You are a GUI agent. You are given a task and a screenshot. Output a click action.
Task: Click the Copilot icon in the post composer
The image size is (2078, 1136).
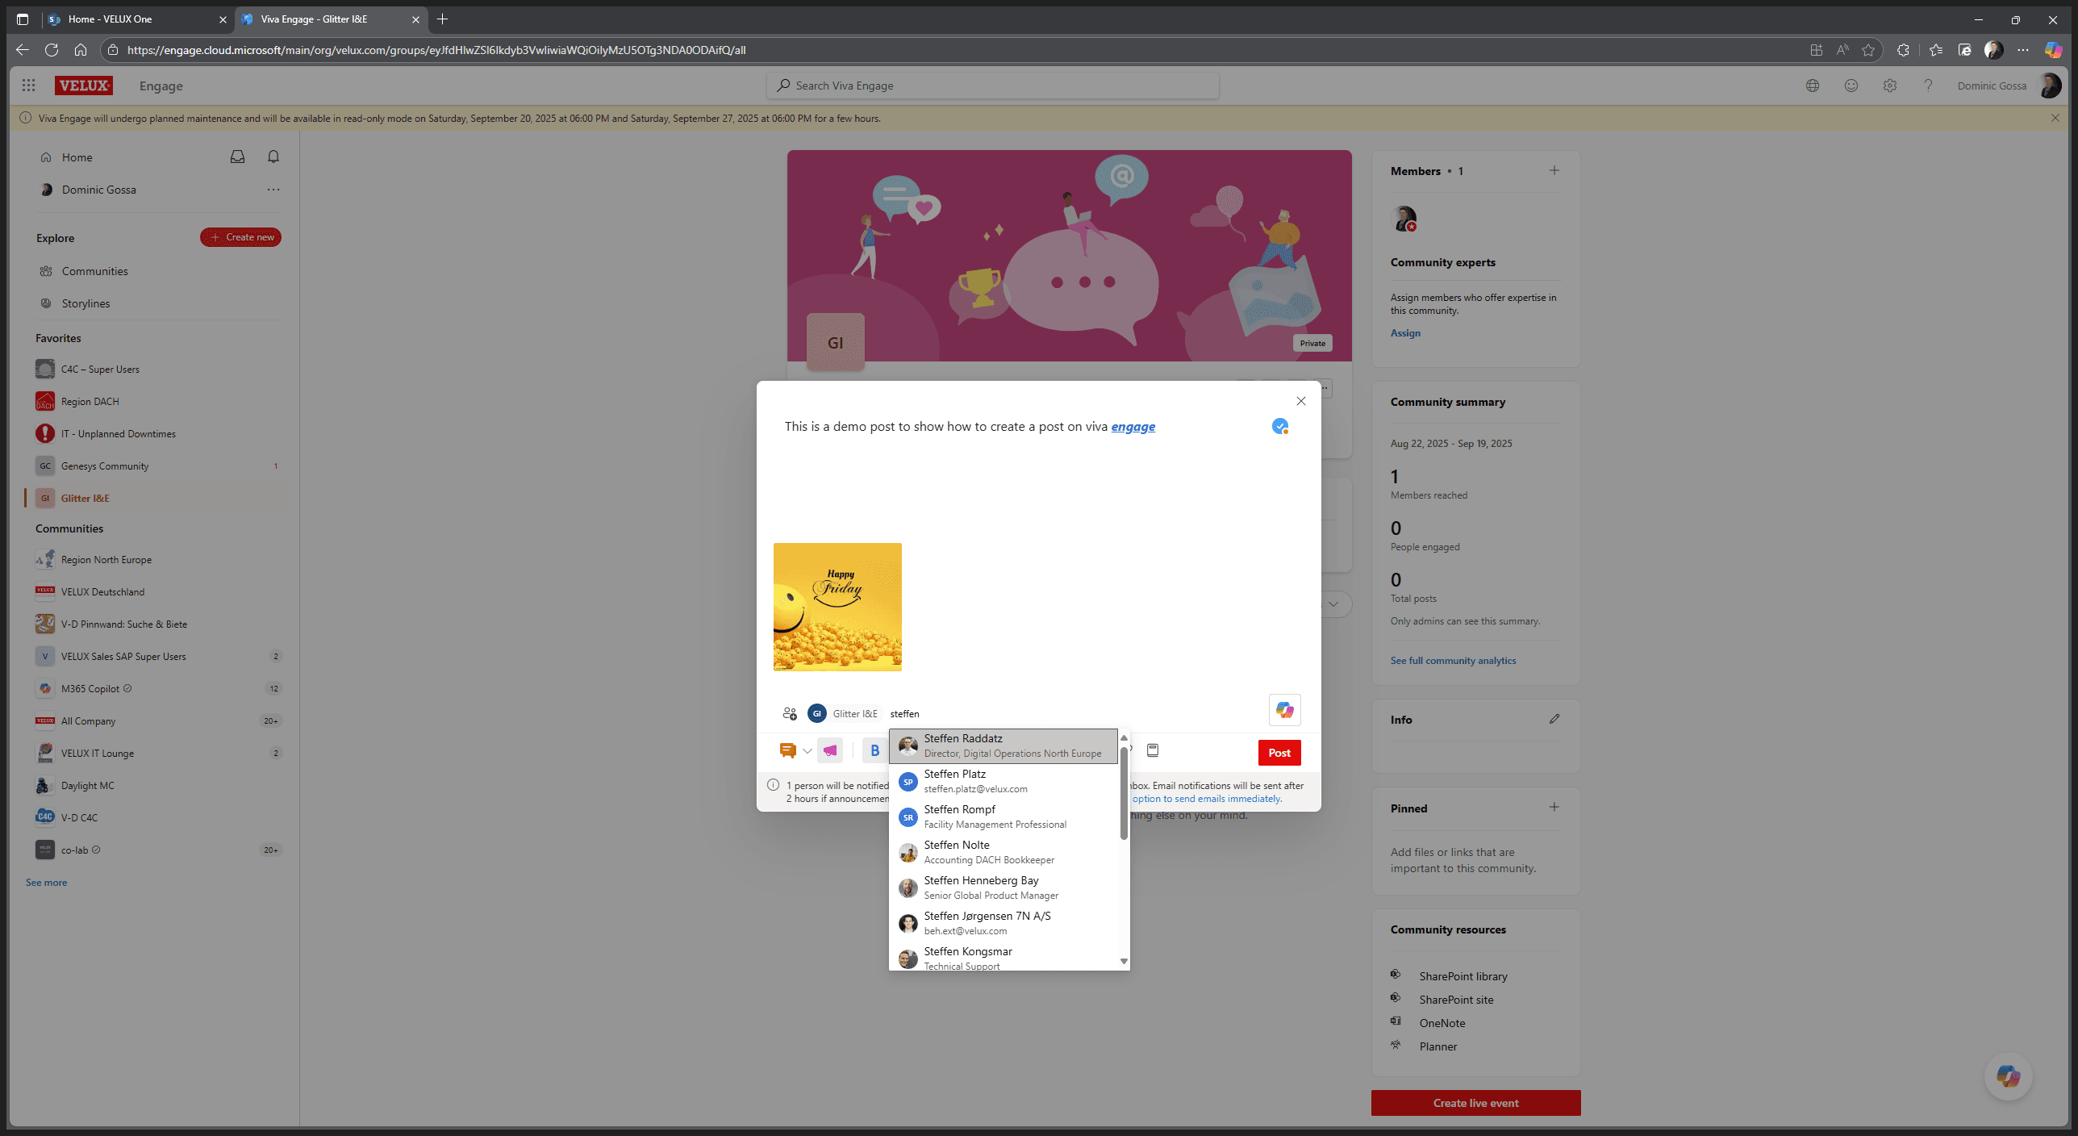coord(1284,710)
